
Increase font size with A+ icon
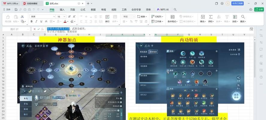(x=69, y=16)
